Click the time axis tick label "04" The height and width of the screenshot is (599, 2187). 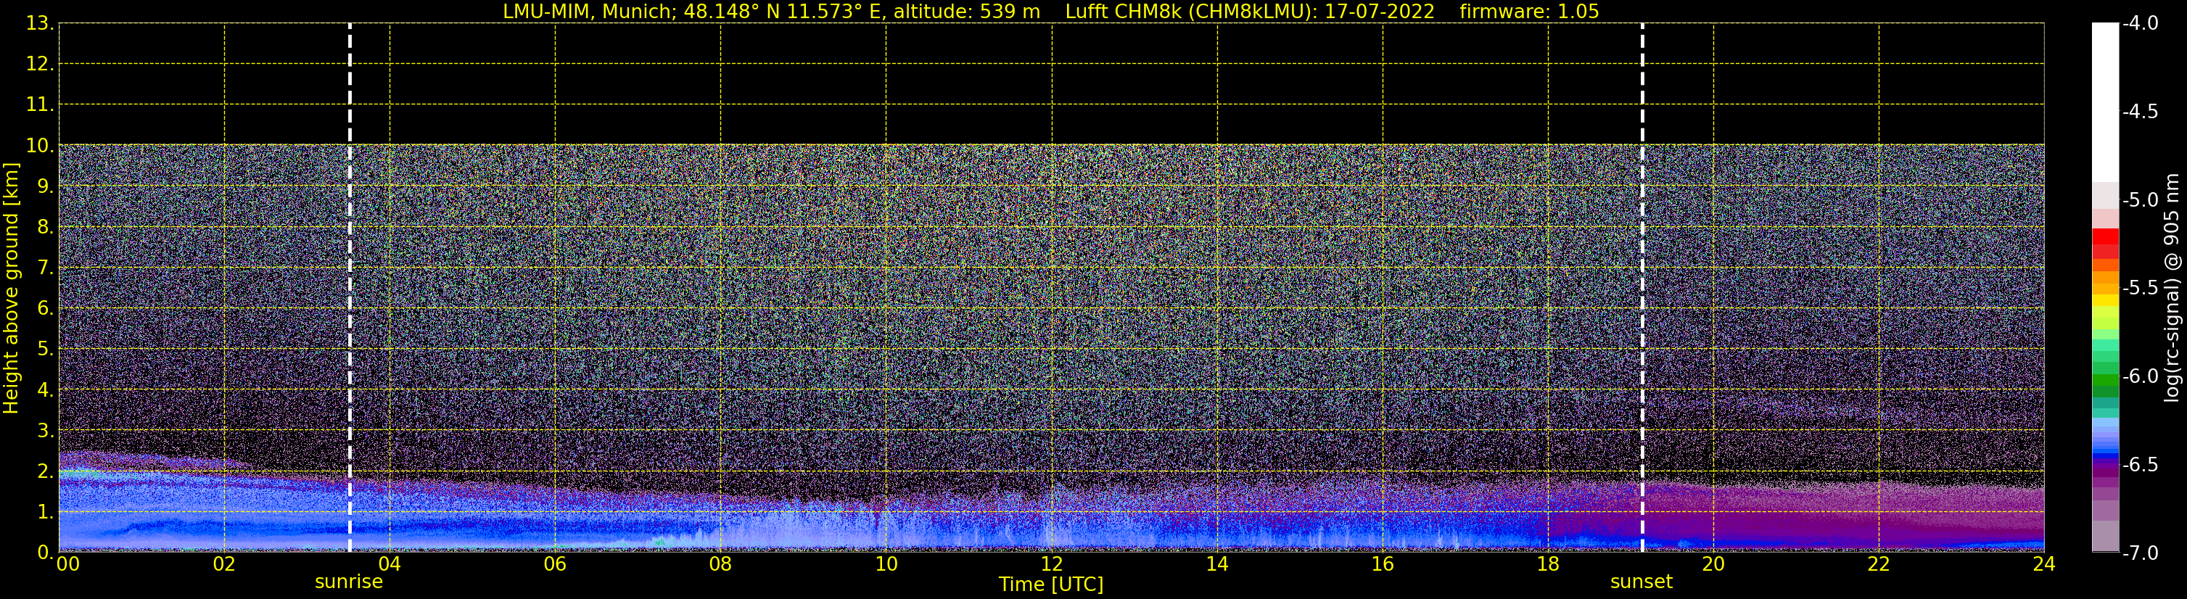point(390,564)
